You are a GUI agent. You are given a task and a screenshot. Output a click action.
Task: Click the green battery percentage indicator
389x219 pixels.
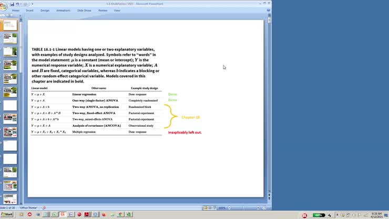pyautogui.click(x=319, y=215)
